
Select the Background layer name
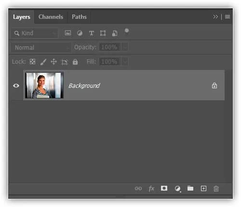84,86
